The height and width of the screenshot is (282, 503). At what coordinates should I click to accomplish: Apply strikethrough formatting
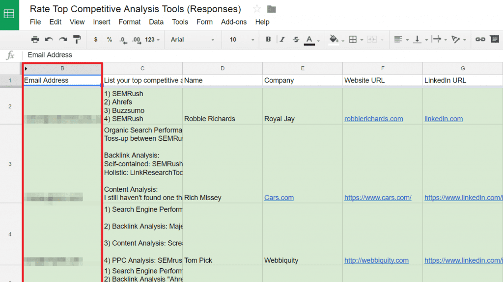click(296, 40)
